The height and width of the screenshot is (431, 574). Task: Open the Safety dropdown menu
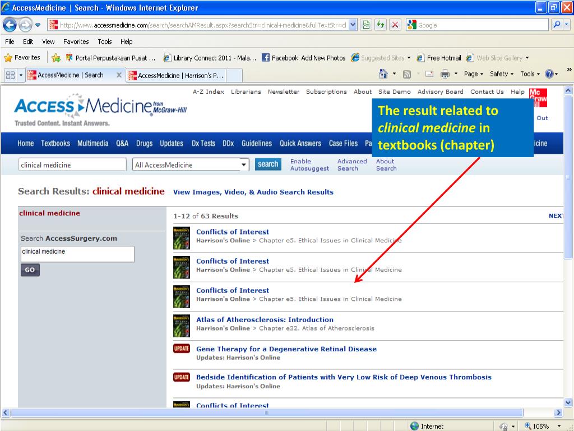click(502, 74)
